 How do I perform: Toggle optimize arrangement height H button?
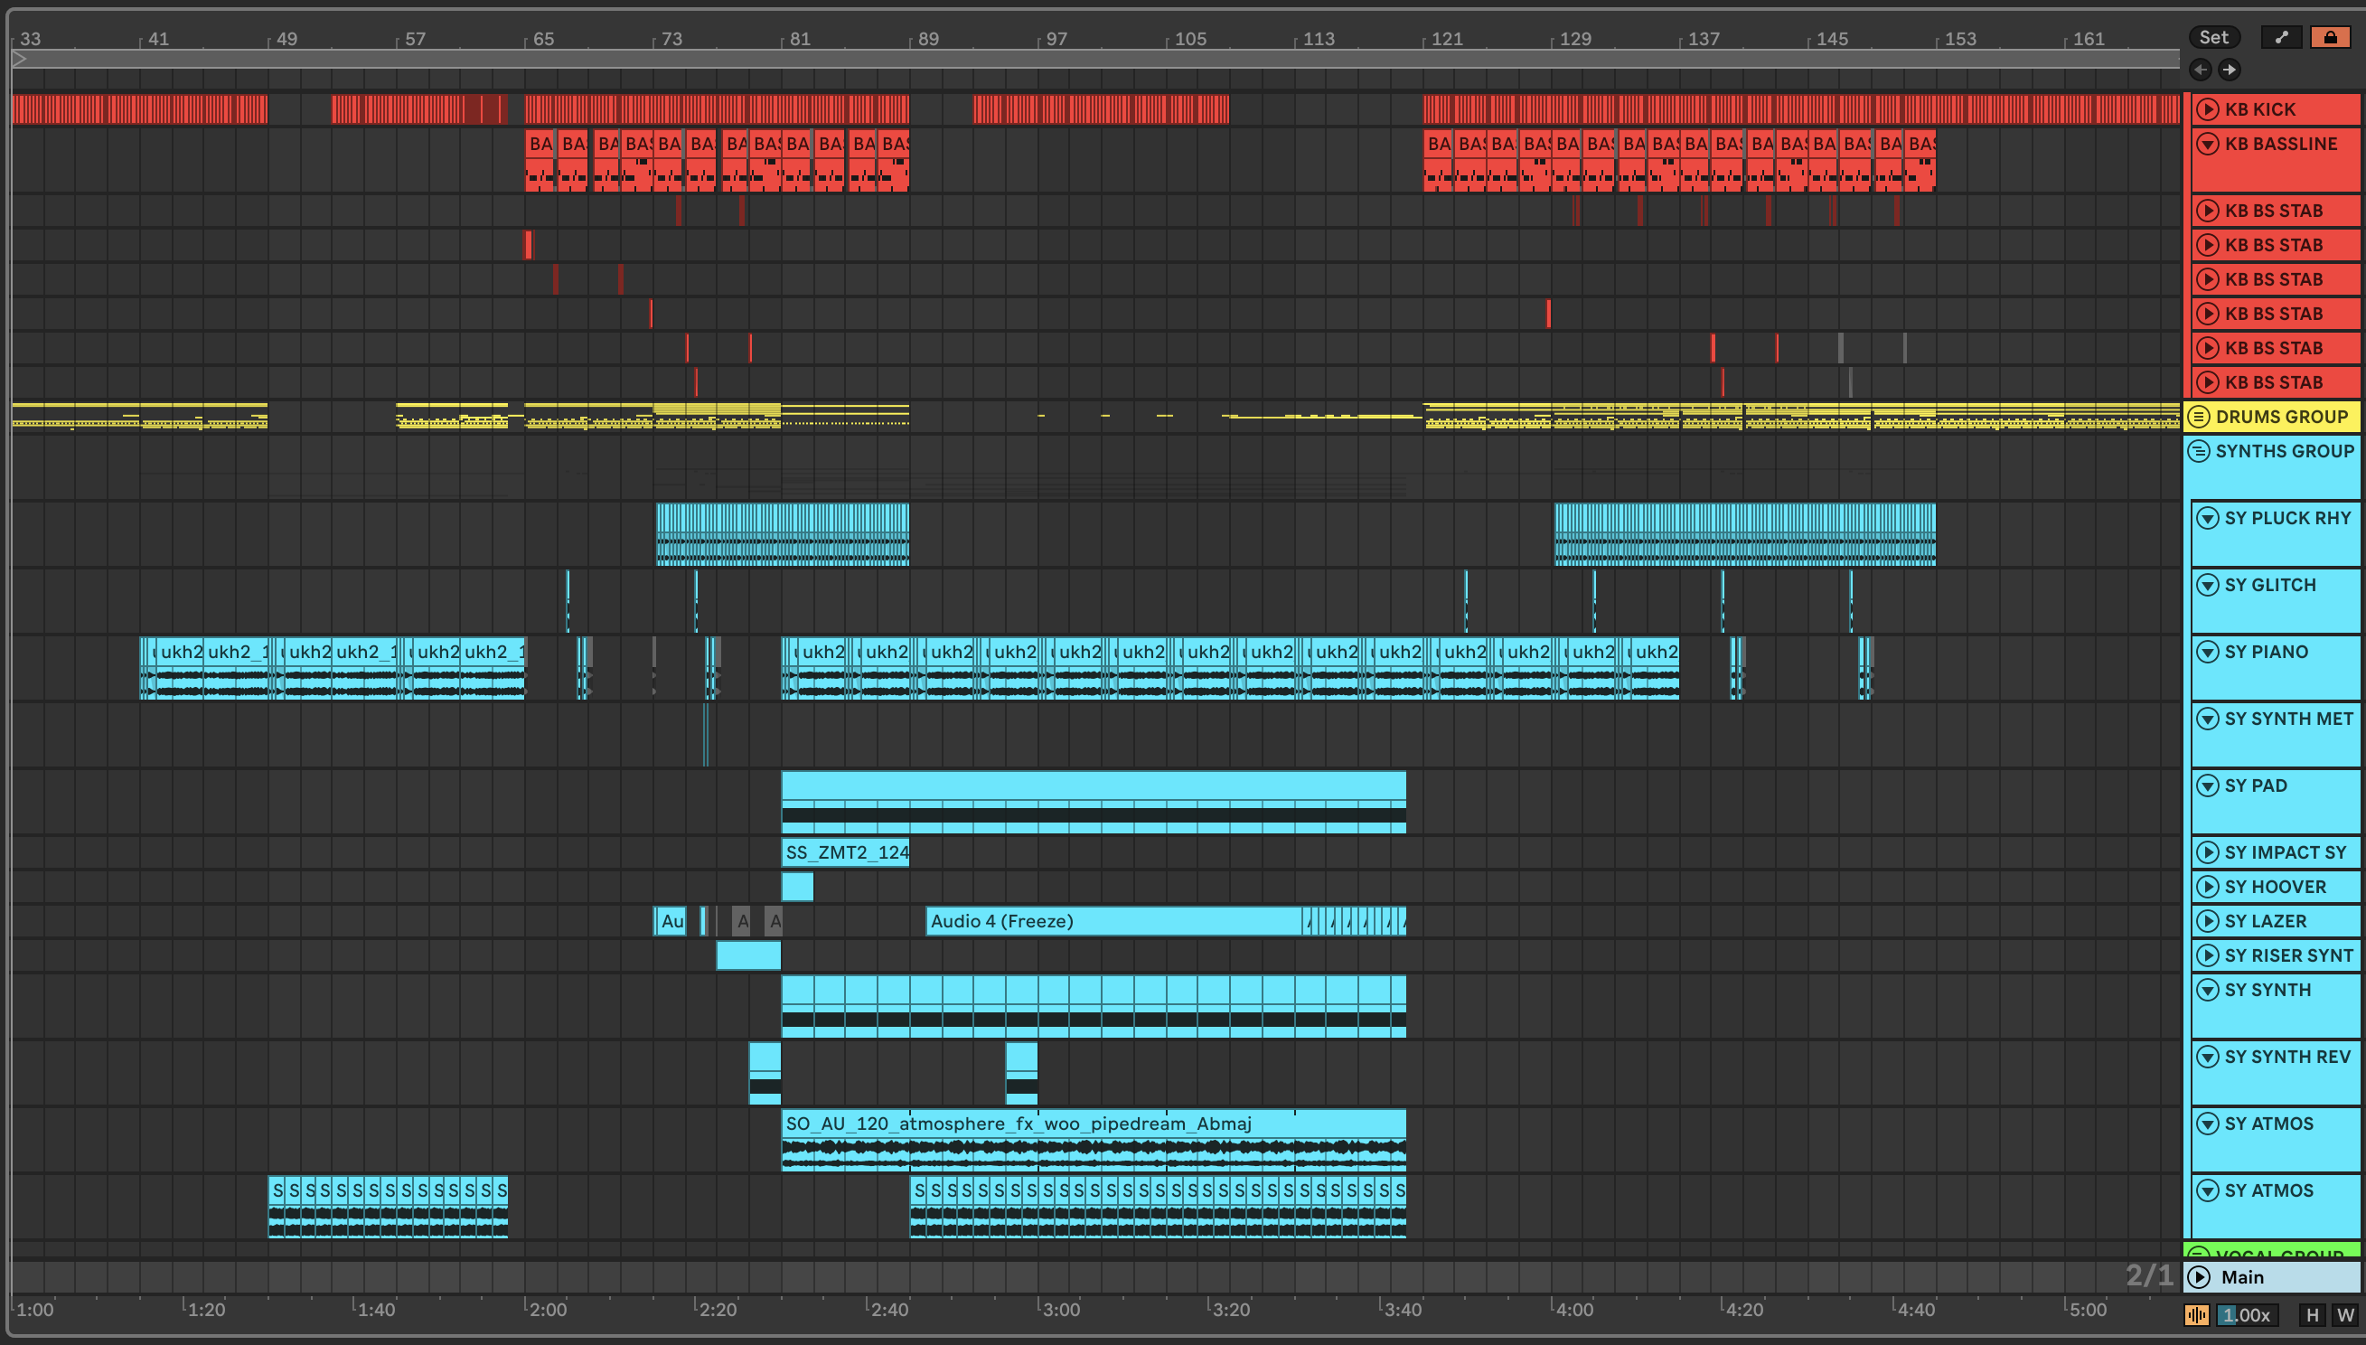(2313, 1314)
